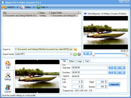Start conversion with the Convert icon
The width and height of the screenshot is (131, 98).
[x=8, y=89]
